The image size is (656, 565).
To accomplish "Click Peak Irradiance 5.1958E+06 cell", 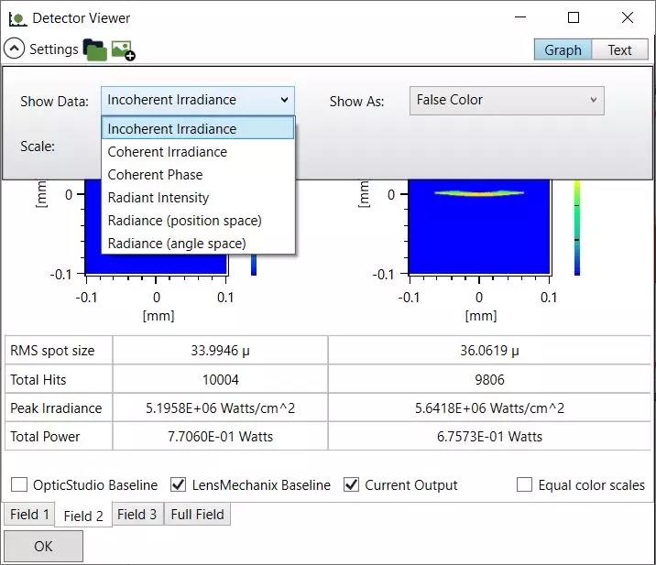I will pyautogui.click(x=220, y=407).
